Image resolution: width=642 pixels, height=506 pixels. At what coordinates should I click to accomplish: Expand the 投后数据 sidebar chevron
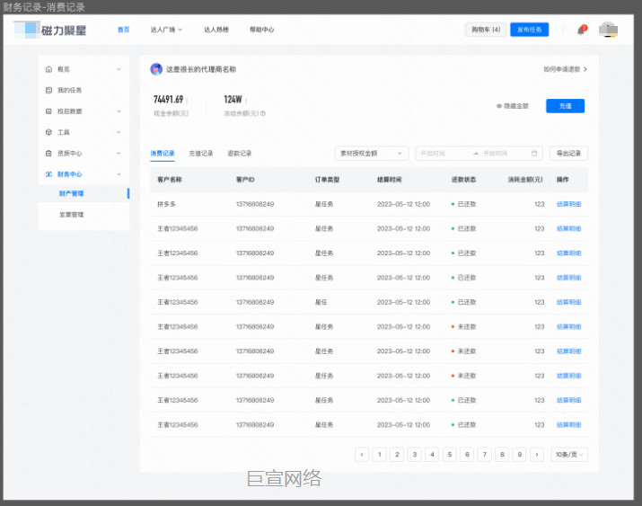(x=119, y=111)
